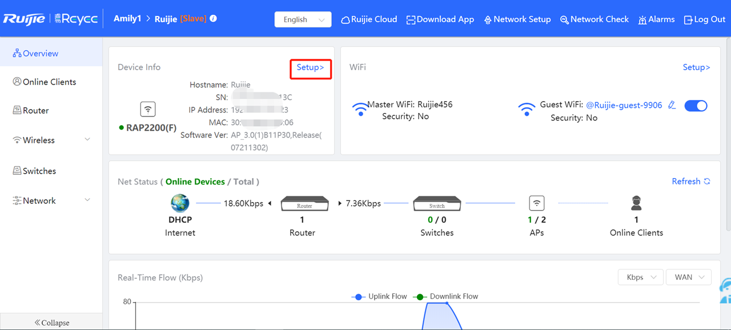Open Network Setup
Screen dimensions: 731x330
point(517,19)
